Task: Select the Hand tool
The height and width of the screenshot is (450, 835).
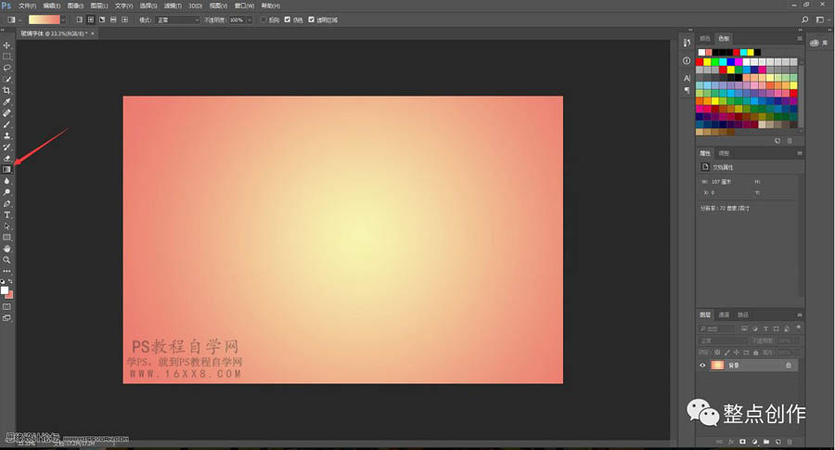Action: 6,249
